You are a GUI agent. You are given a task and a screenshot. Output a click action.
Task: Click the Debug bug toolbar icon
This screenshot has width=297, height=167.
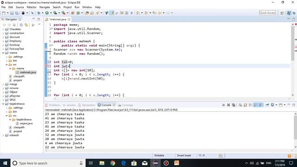[39, 13]
